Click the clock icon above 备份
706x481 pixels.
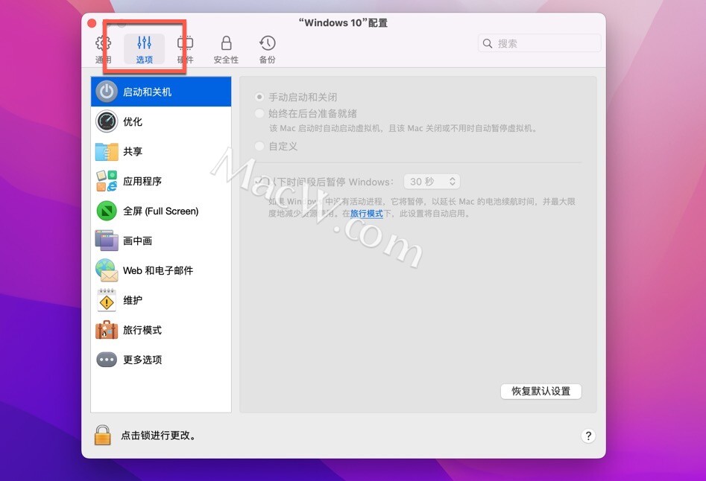267,43
